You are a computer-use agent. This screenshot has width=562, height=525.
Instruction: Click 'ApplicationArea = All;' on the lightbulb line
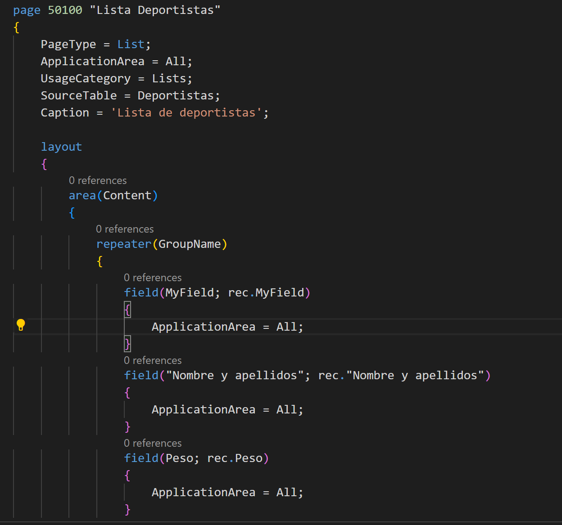point(227,327)
